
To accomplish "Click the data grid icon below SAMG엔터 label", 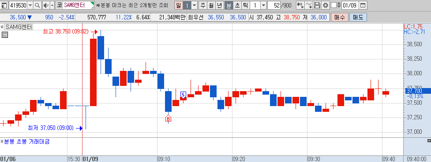I will [4, 34].
